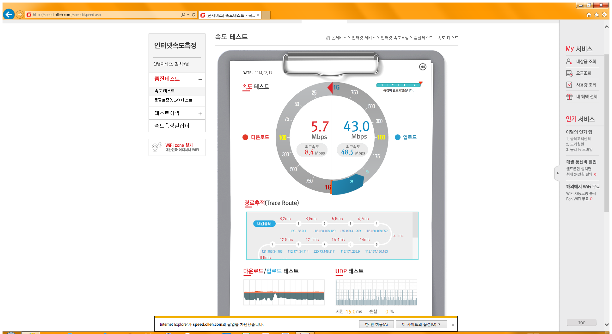Switch to the 속도테스트 browser tab
The height and width of the screenshot is (334, 612).
pos(229,15)
